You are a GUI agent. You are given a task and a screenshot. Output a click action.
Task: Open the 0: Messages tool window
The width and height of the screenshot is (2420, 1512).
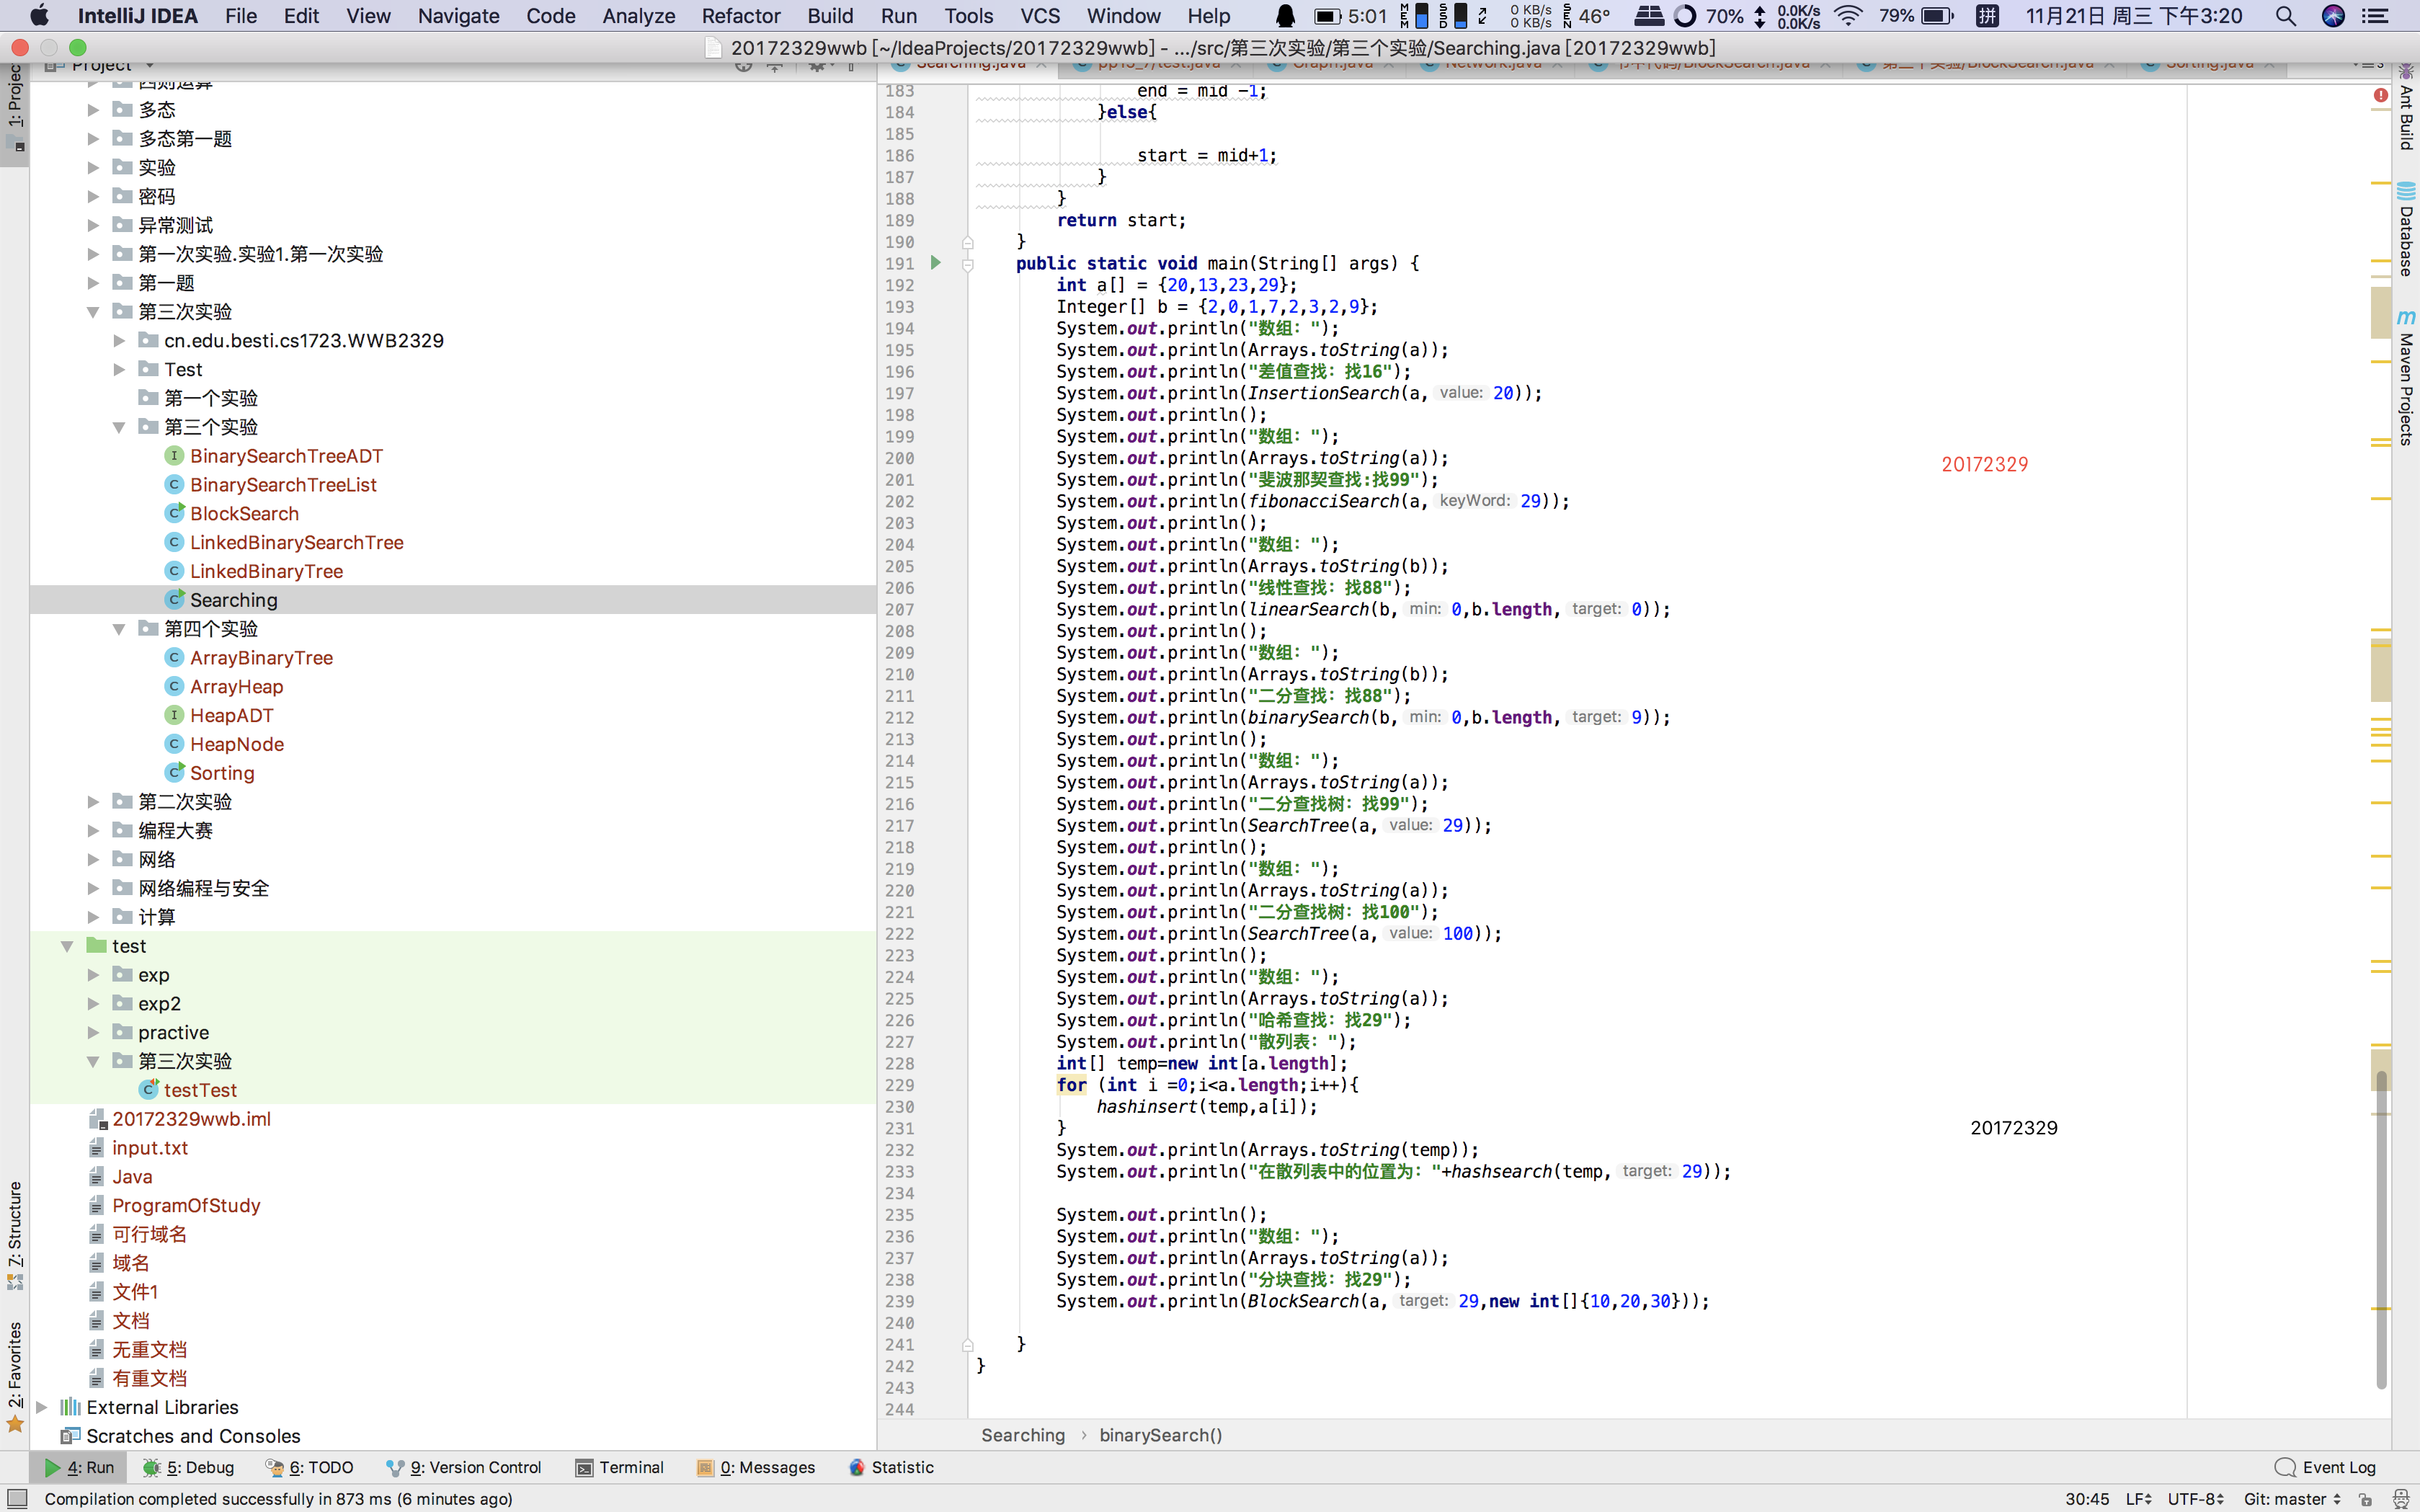(x=756, y=1467)
